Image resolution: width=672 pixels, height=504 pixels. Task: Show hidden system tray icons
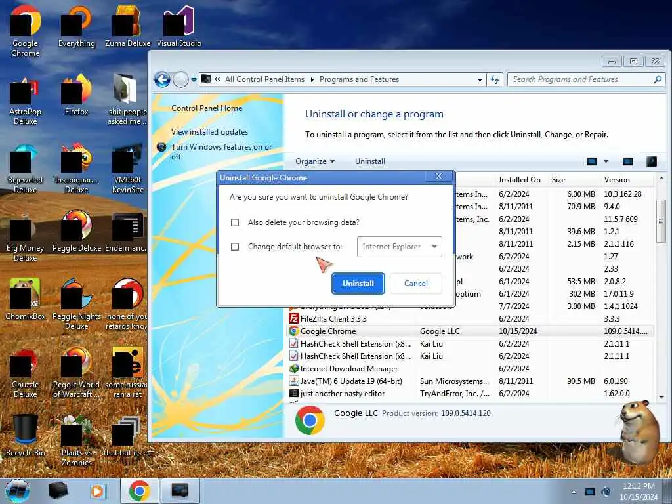tap(574, 492)
